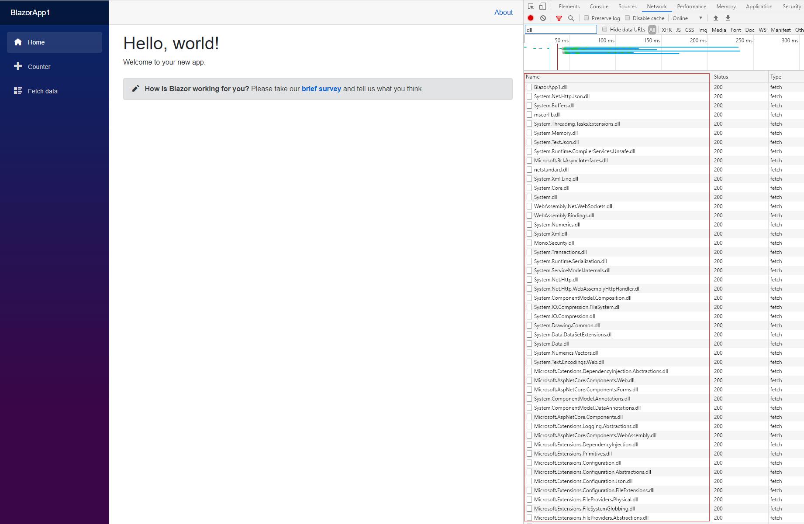Navigate to Fetch data page
804x524 pixels.
(55, 91)
